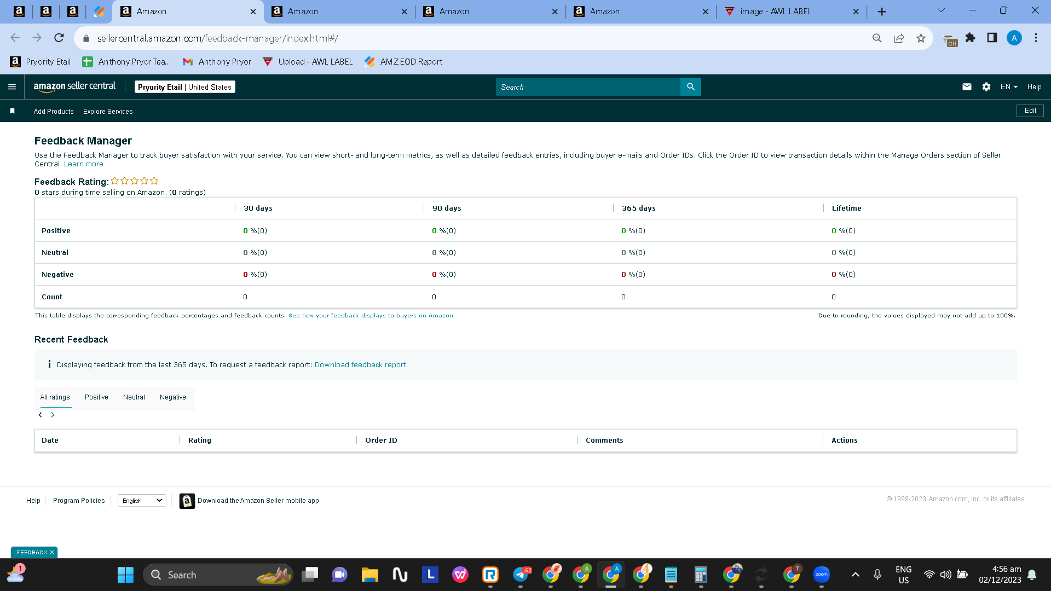1051x591 pixels.
Task: Click the Amazon Seller mobile app icon
Action: (187, 501)
